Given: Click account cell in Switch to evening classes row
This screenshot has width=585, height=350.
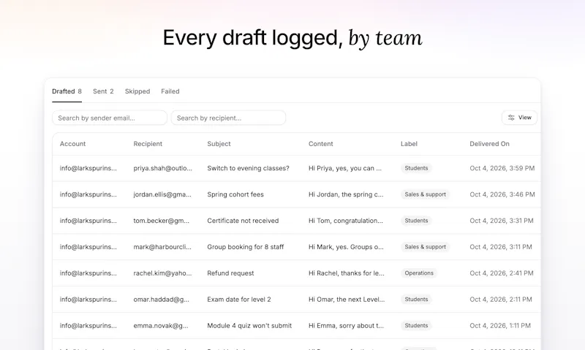Looking at the screenshot, I should click(88, 168).
